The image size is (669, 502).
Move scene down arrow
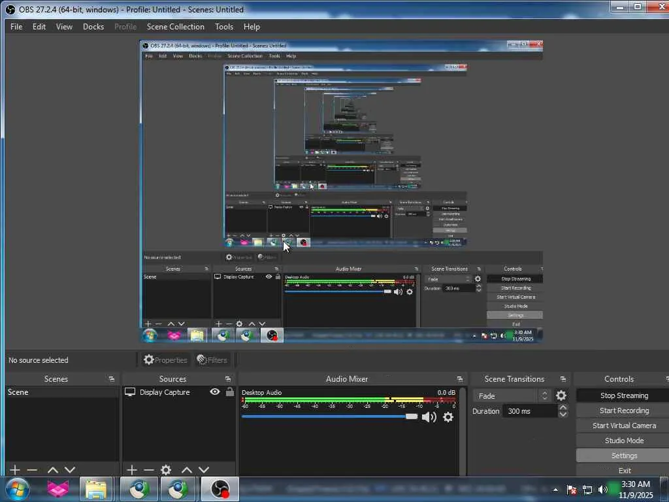[x=70, y=470]
